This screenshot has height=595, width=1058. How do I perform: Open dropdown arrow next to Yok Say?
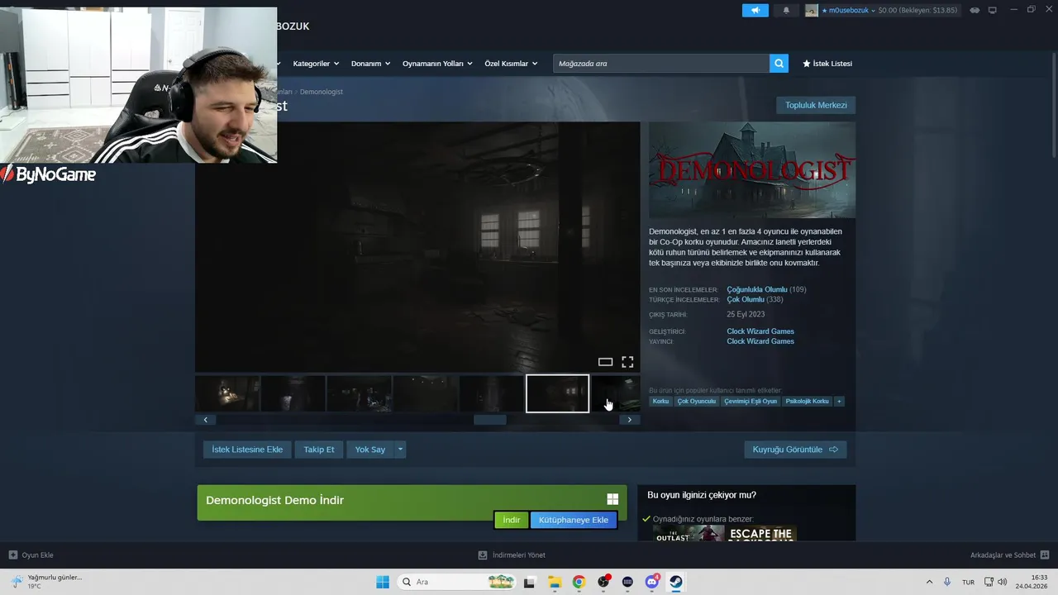tap(400, 450)
